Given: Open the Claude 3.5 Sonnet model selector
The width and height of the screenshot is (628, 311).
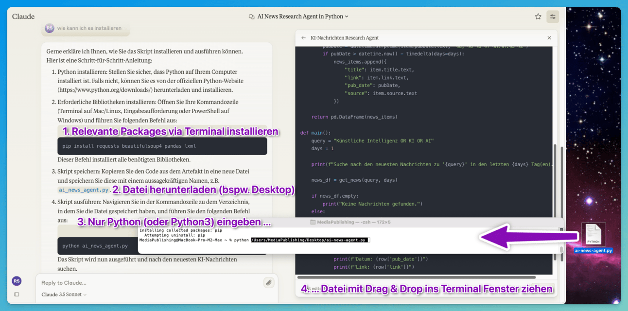Looking at the screenshot, I should [x=64, y=294].
